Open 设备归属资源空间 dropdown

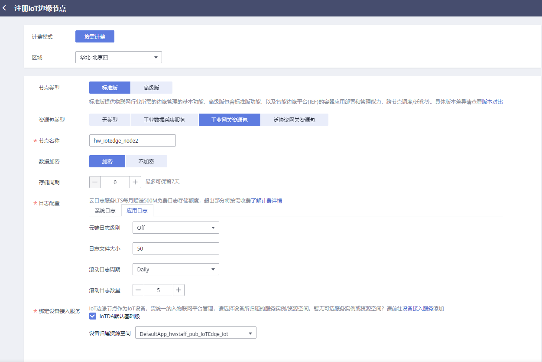click(196, 333)
